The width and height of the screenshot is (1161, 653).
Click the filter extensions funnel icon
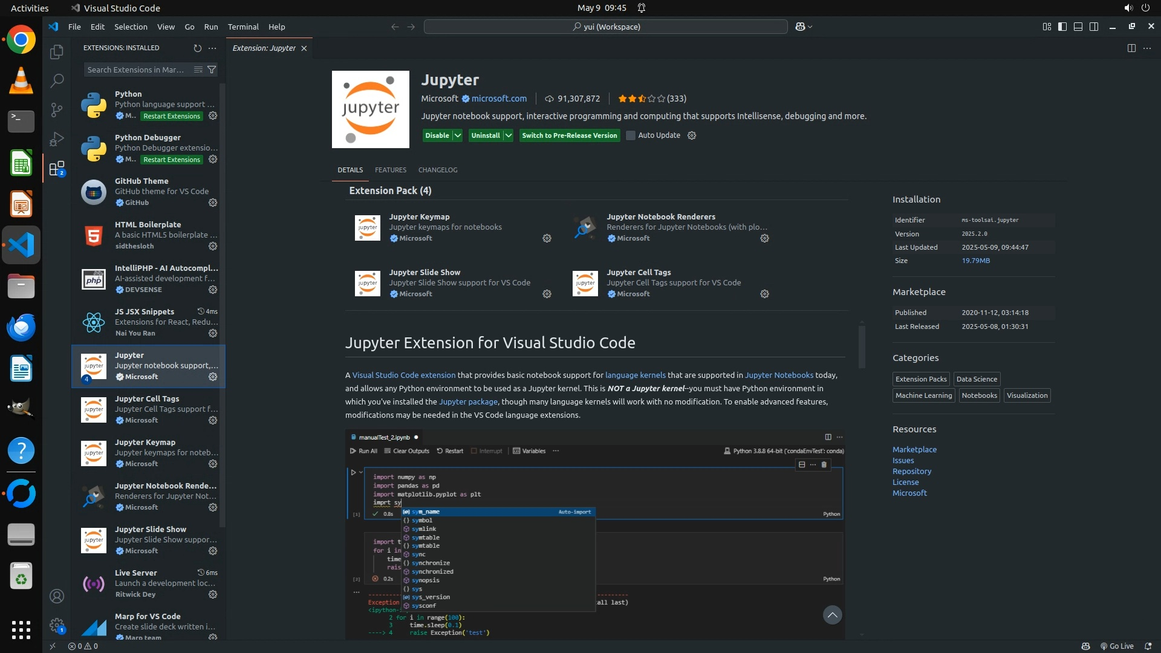[212, 70]
